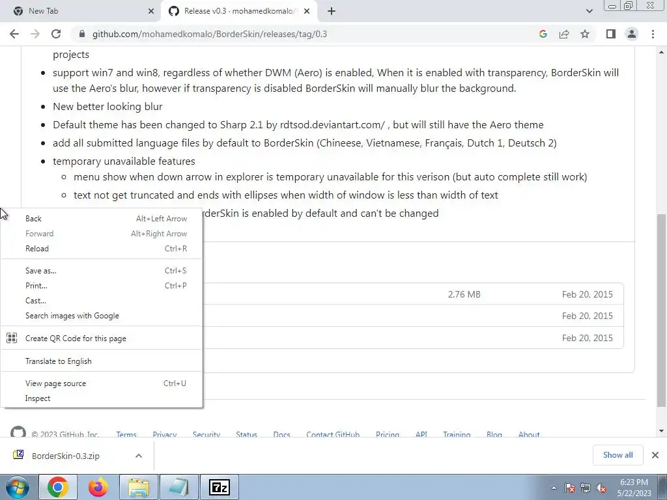Viewport: 667px width, 500px height.
Task: Choose Inspect in the context menu
Action: pyautogui.click(x=101, y=398)
